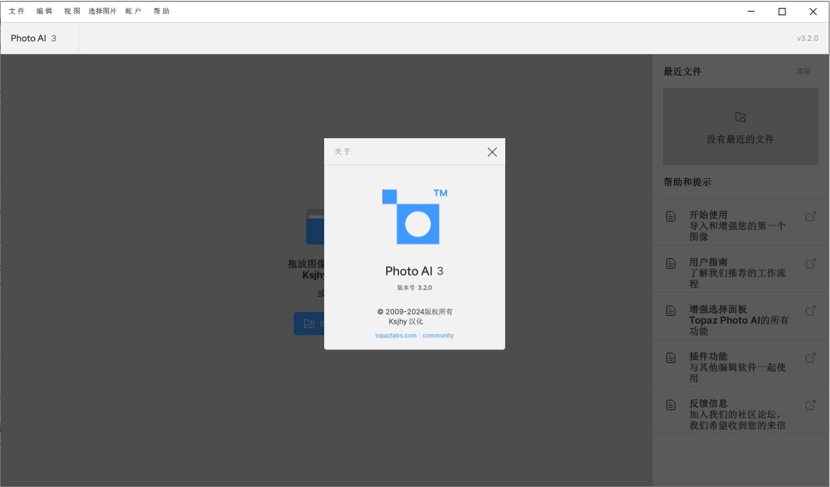Viewport: 830px width, 487px height.
Task: Click the Ksjhy 汉化 credit text
Action: tap(406, 321)
